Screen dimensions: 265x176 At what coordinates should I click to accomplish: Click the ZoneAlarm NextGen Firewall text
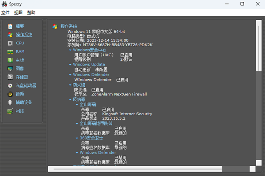119,94
